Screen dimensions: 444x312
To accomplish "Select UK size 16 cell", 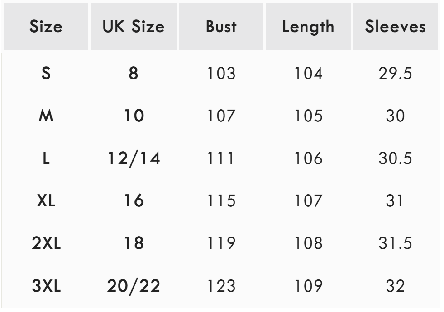I will point(134,201).
